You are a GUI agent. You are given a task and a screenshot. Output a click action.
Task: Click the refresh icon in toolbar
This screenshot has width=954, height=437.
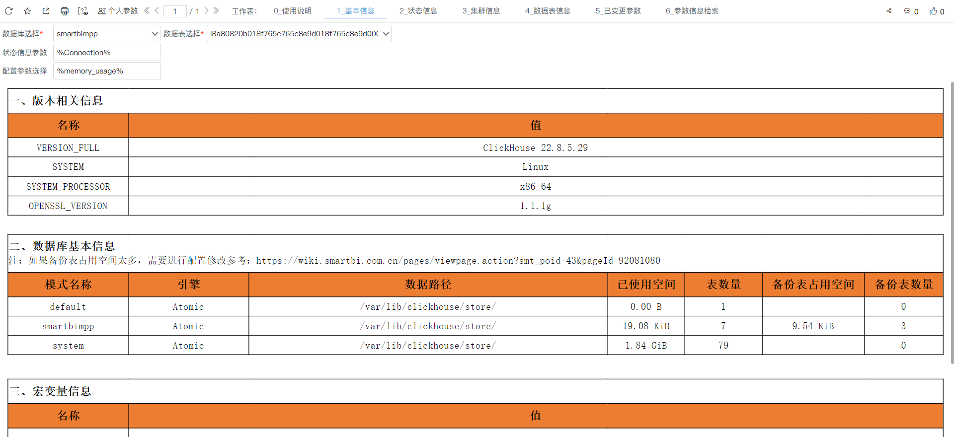click(x=8, y=11)
